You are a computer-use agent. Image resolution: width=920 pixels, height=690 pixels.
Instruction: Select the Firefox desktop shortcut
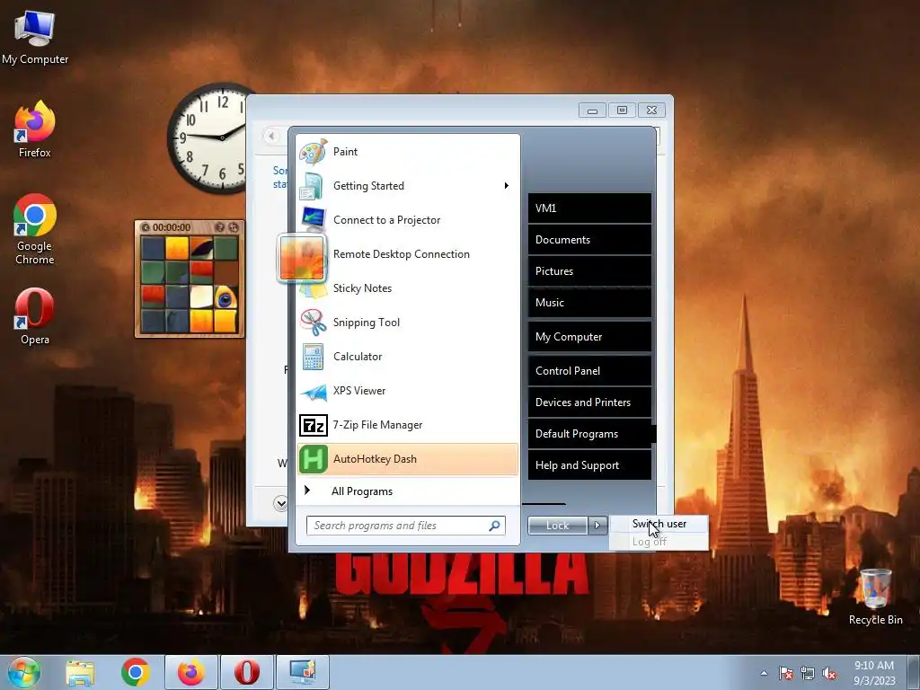[35, 129]
